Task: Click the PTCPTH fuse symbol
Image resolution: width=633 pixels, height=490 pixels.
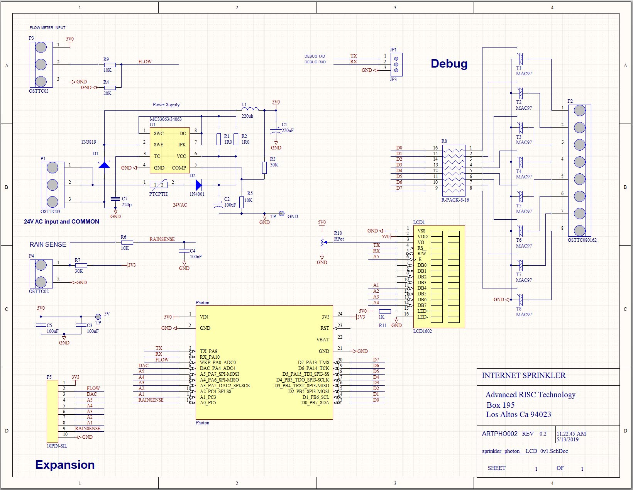Action: click(x=159, y=185)
